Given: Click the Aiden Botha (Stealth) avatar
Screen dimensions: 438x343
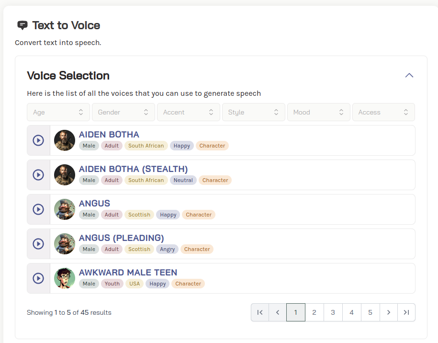Looking at the screenshot, I should tap(65, 175).
